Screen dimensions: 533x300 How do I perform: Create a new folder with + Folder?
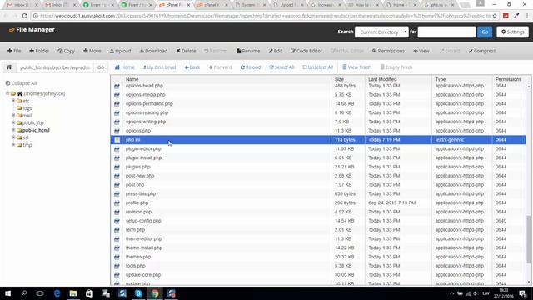39,51
